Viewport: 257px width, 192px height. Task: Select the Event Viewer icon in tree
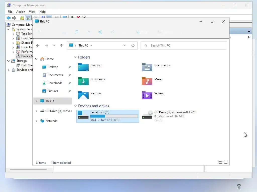18,38
